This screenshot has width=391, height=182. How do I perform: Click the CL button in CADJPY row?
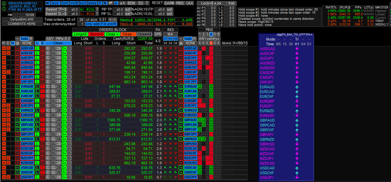[53, 77]
